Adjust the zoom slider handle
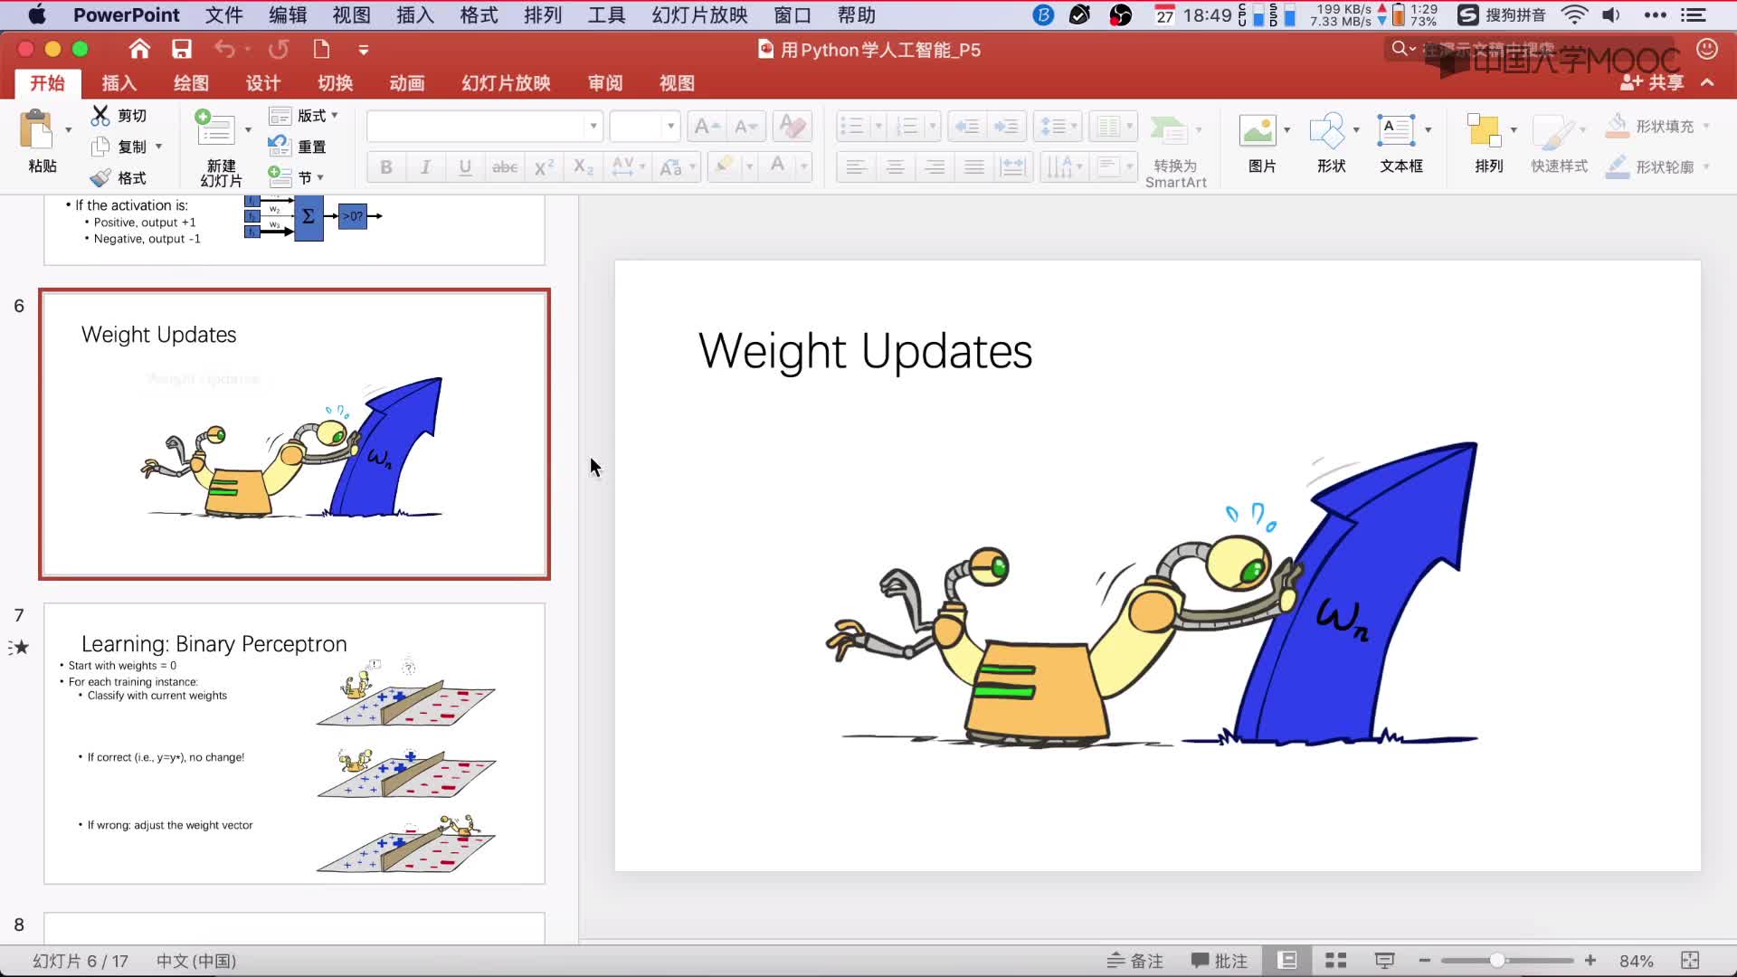 [x=1497, y=961]
